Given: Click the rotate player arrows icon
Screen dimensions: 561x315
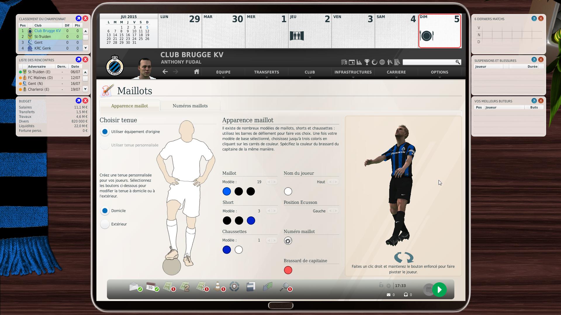Looking at the screenshot, I should (x=404, y=258).
